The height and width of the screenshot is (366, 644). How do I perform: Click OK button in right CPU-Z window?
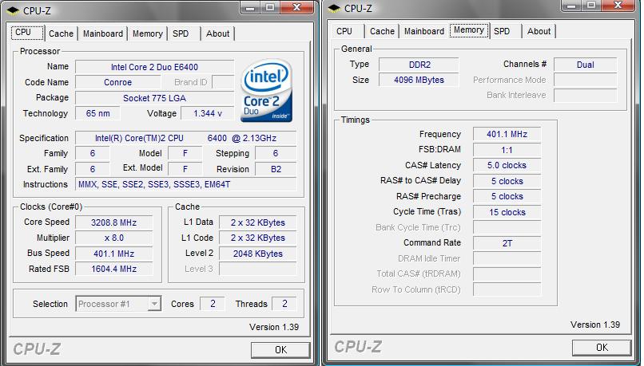[602, 348]
